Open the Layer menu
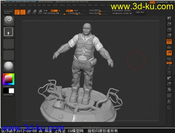 pos(39,5)
